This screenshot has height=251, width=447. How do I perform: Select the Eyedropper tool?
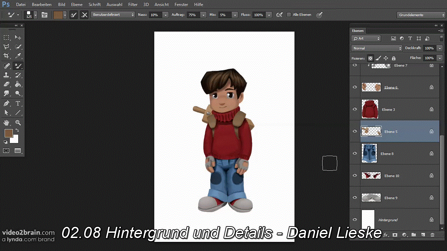(x=18, y=56)
